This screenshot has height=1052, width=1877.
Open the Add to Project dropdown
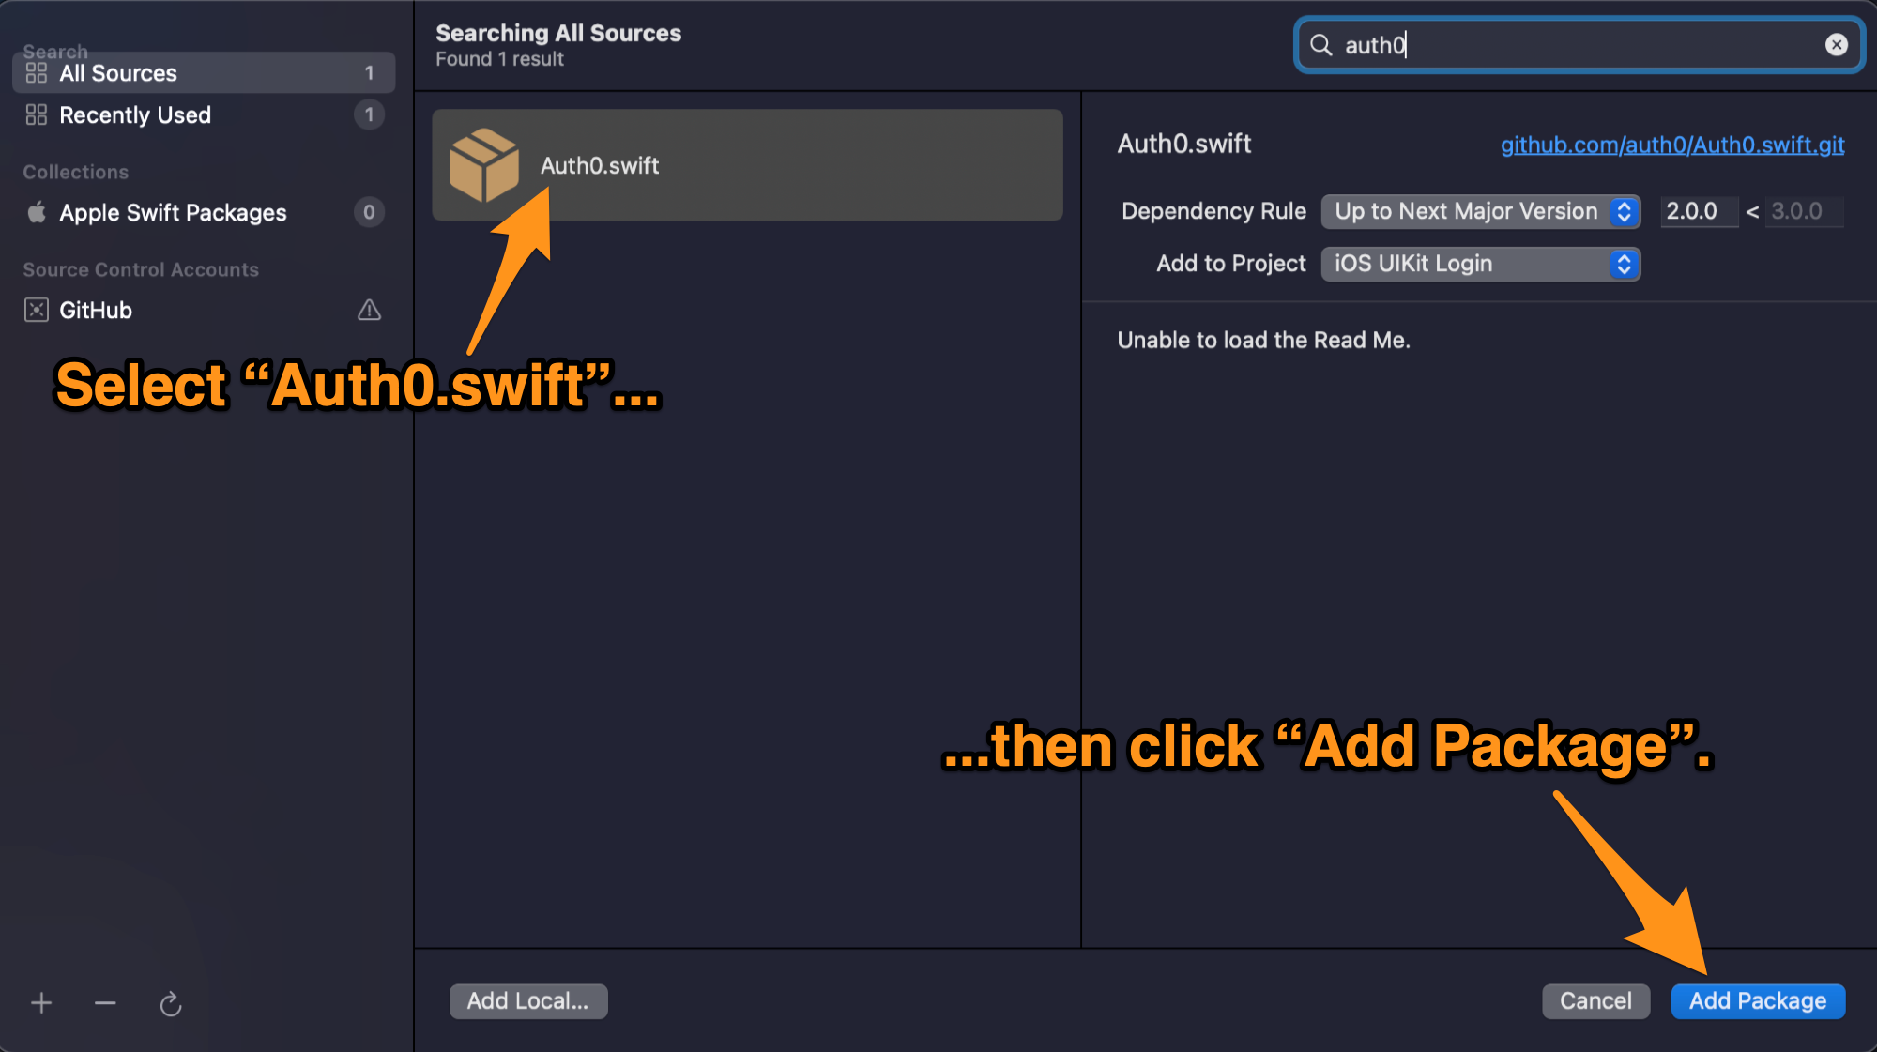coord(1480,263)
